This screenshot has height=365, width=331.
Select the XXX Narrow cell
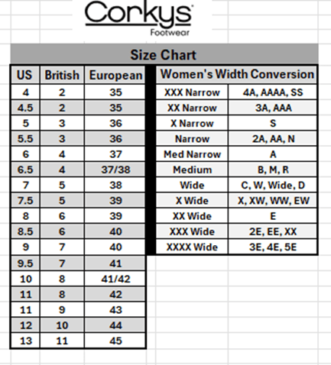coord(192,92)
